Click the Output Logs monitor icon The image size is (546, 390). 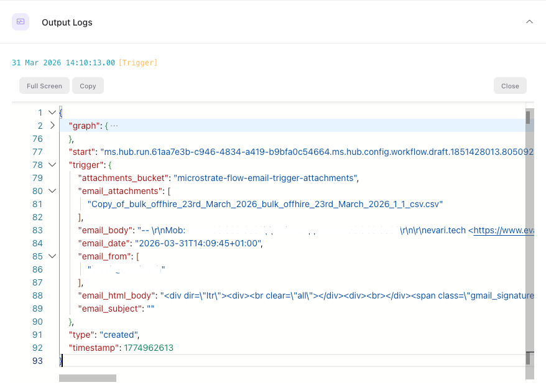(x=21, y=22)
